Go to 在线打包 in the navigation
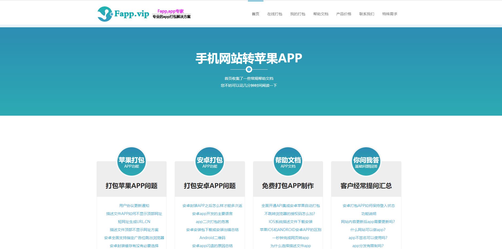 click(x=275, y=14)
